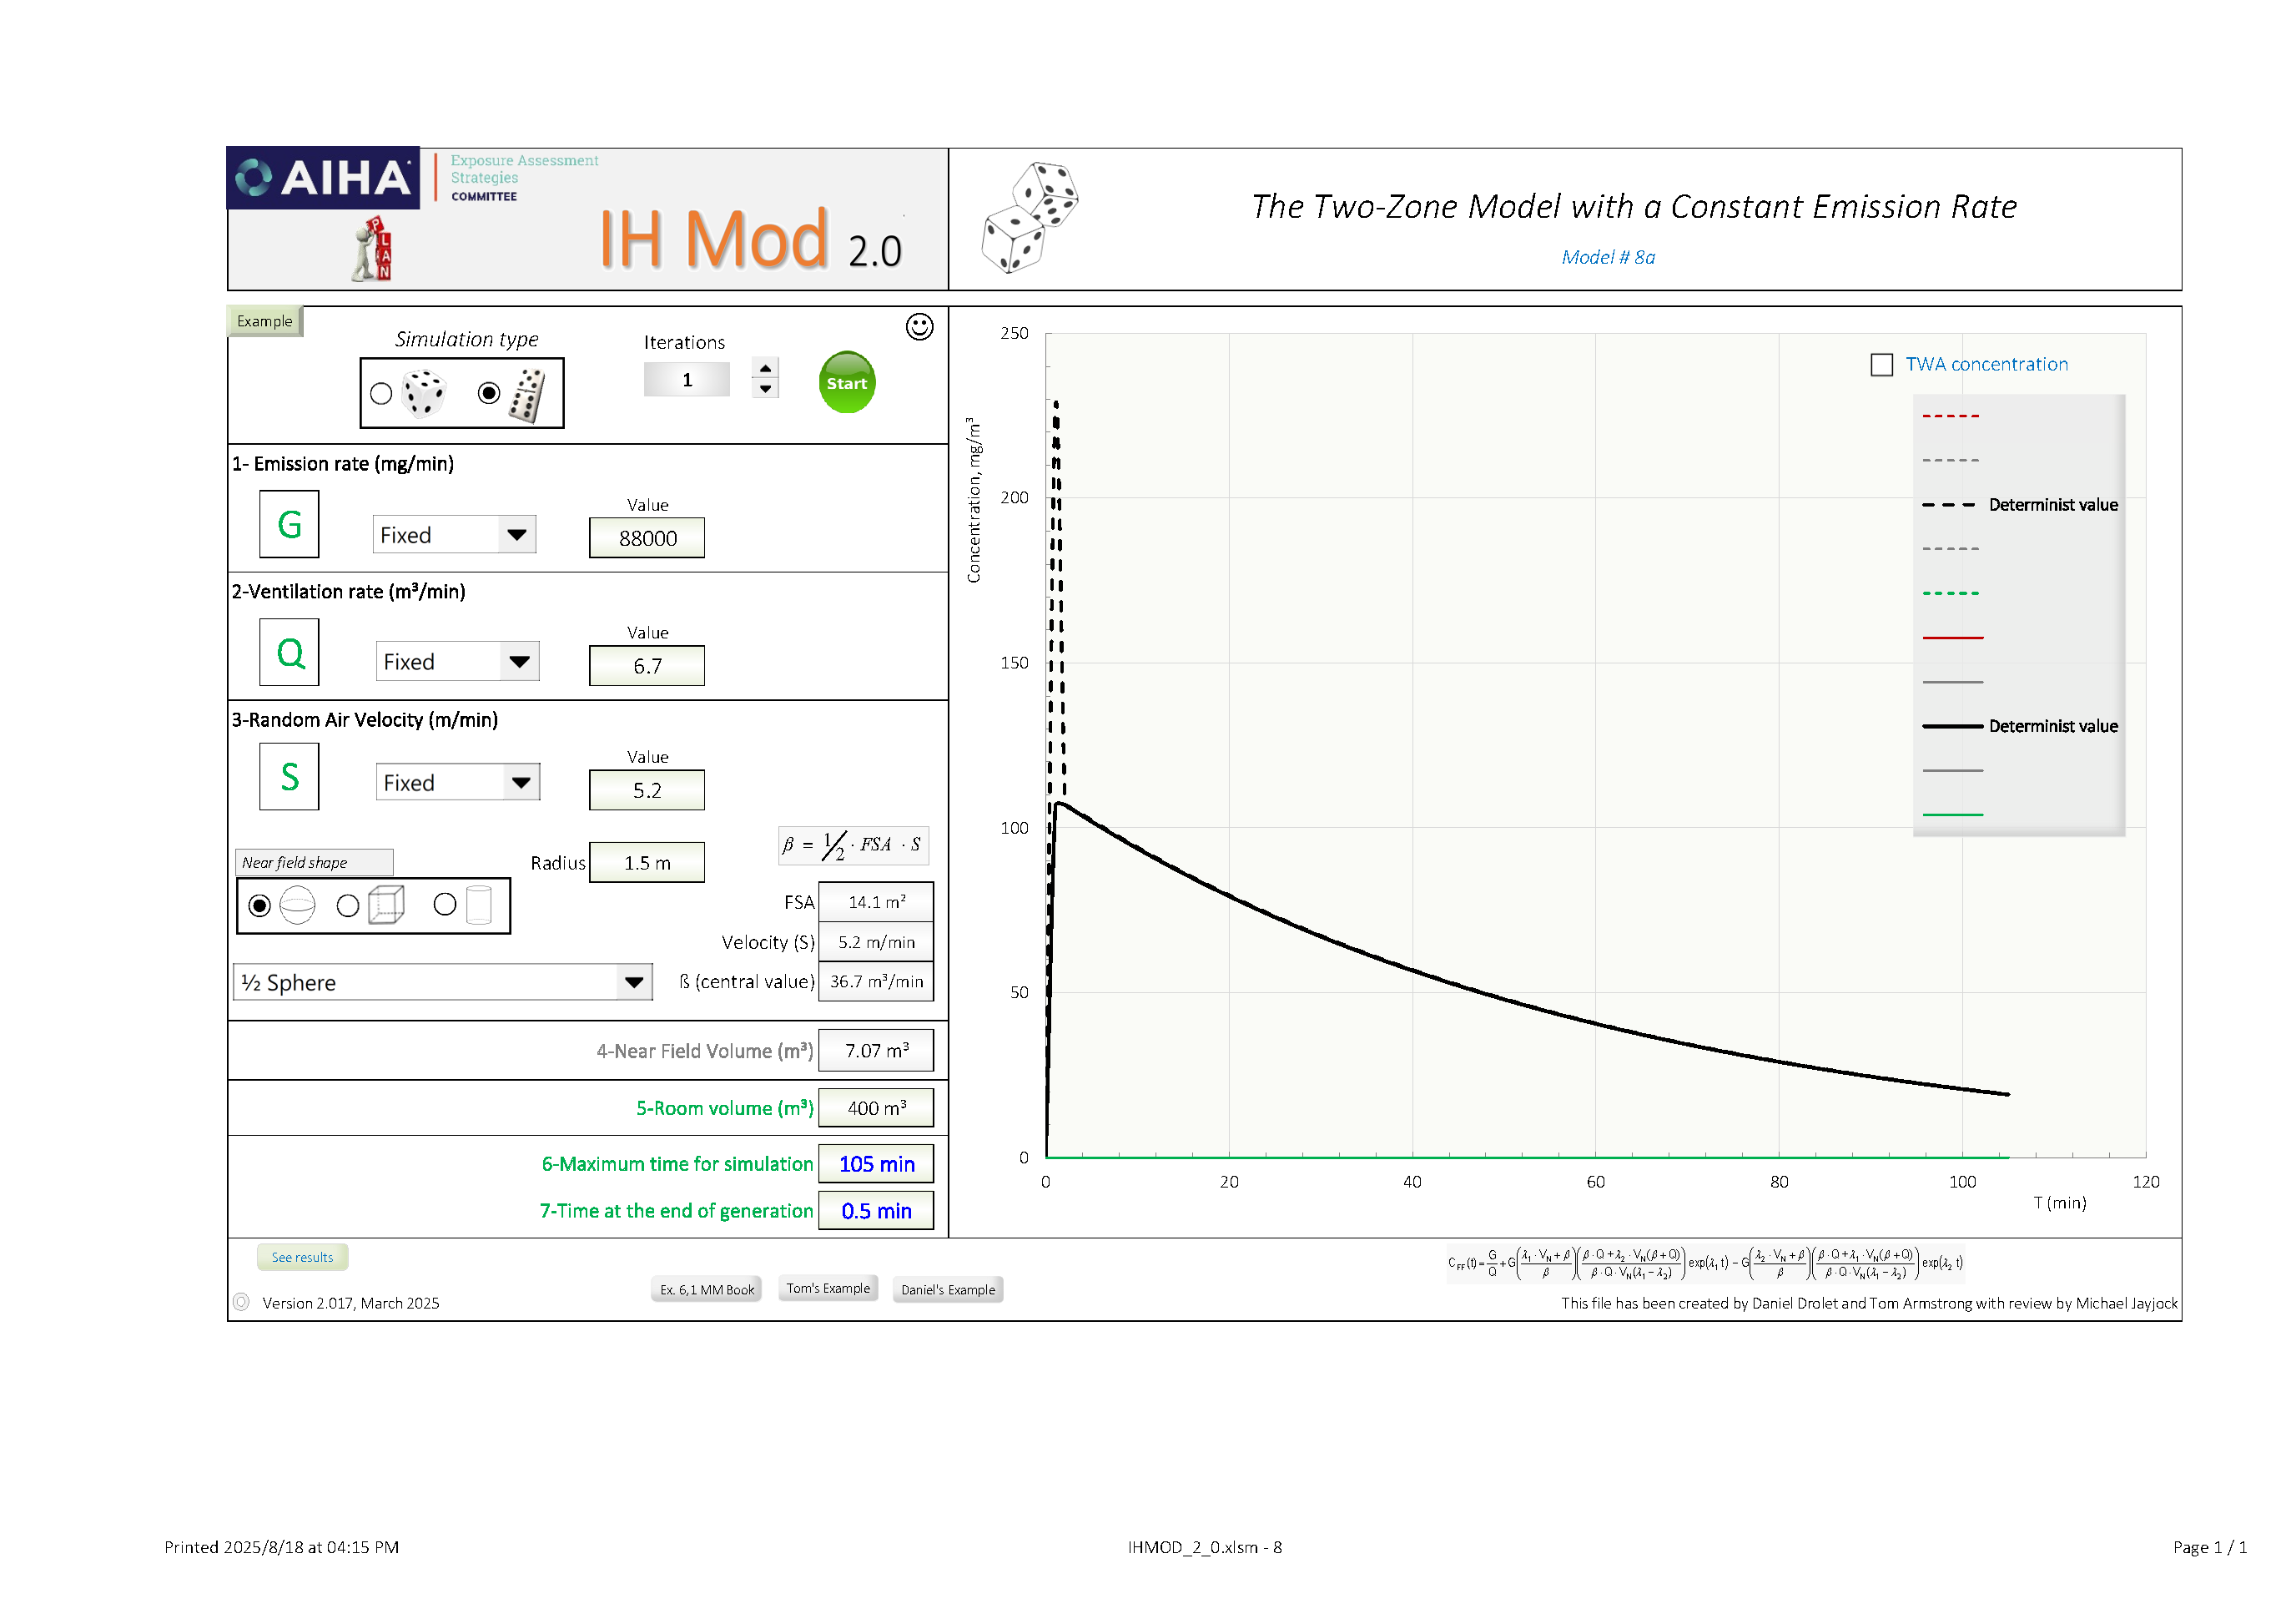Select the cube near field shape

point(348,906)
